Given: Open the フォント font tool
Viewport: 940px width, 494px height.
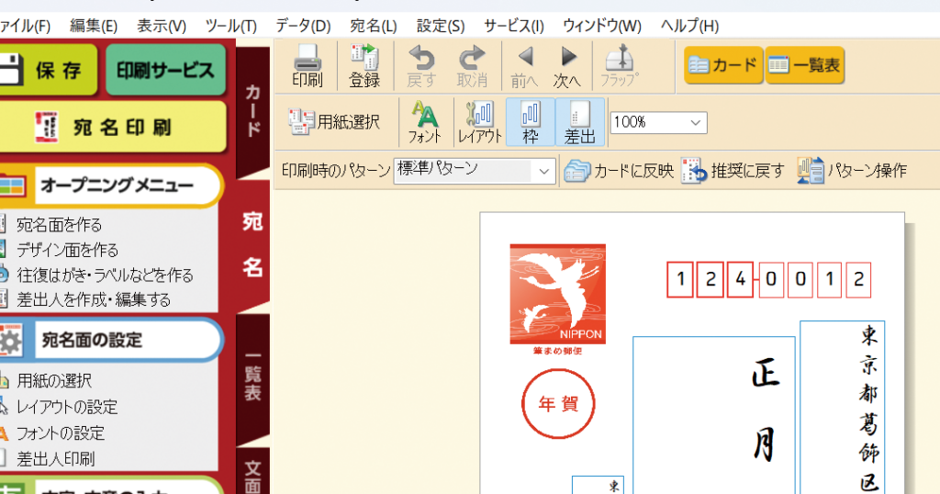Looking at the screenshot, I should tap(425, 122).
